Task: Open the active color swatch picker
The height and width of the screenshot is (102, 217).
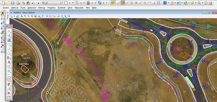Action: [66, 3]
